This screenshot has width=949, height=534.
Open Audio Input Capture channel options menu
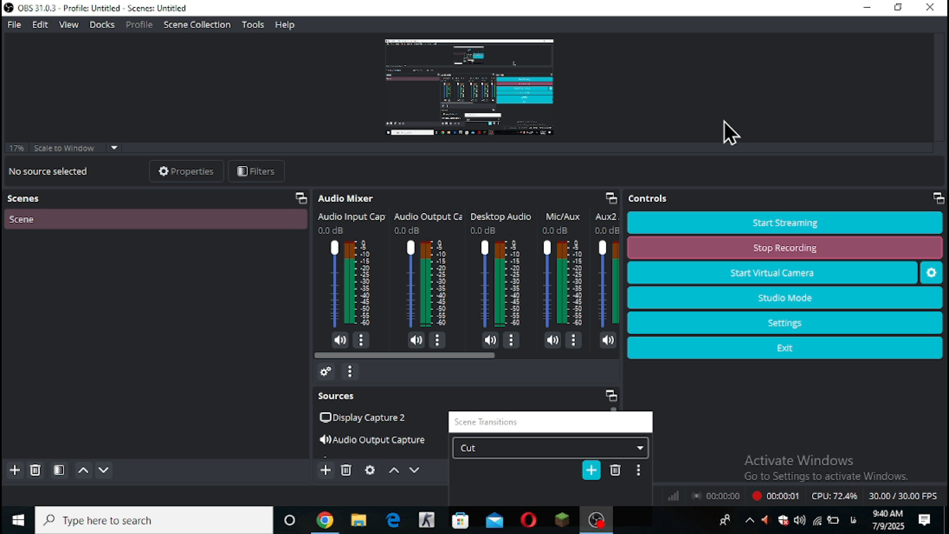tap(361, 340)
